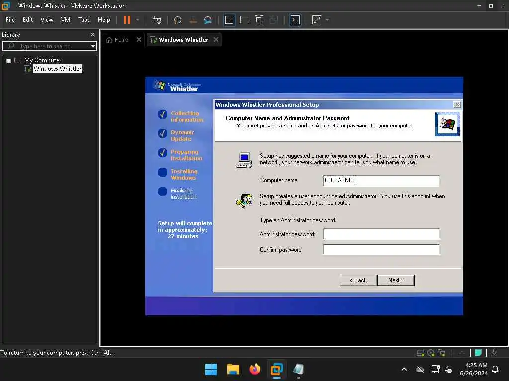Open the Windows Start menu
509x381 pixels.
211,369
